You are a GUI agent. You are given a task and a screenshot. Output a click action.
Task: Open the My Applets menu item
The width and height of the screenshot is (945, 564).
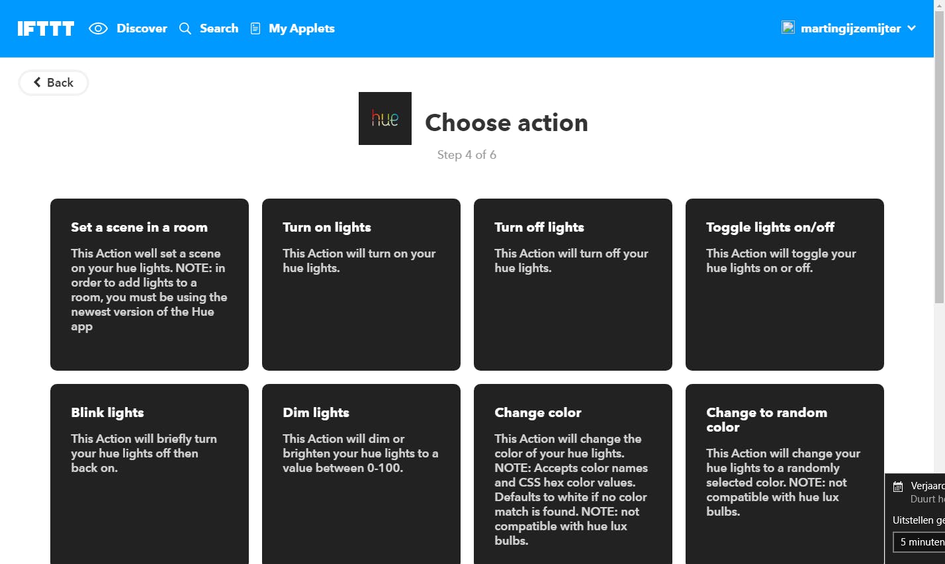pos(301,28)
